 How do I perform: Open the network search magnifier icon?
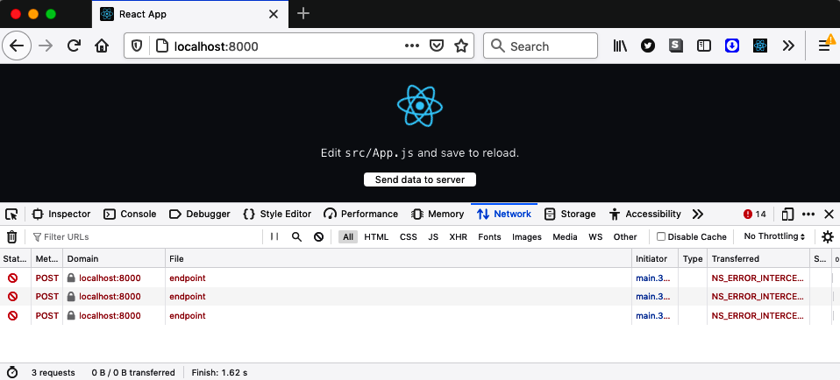(x=296, y=236)
